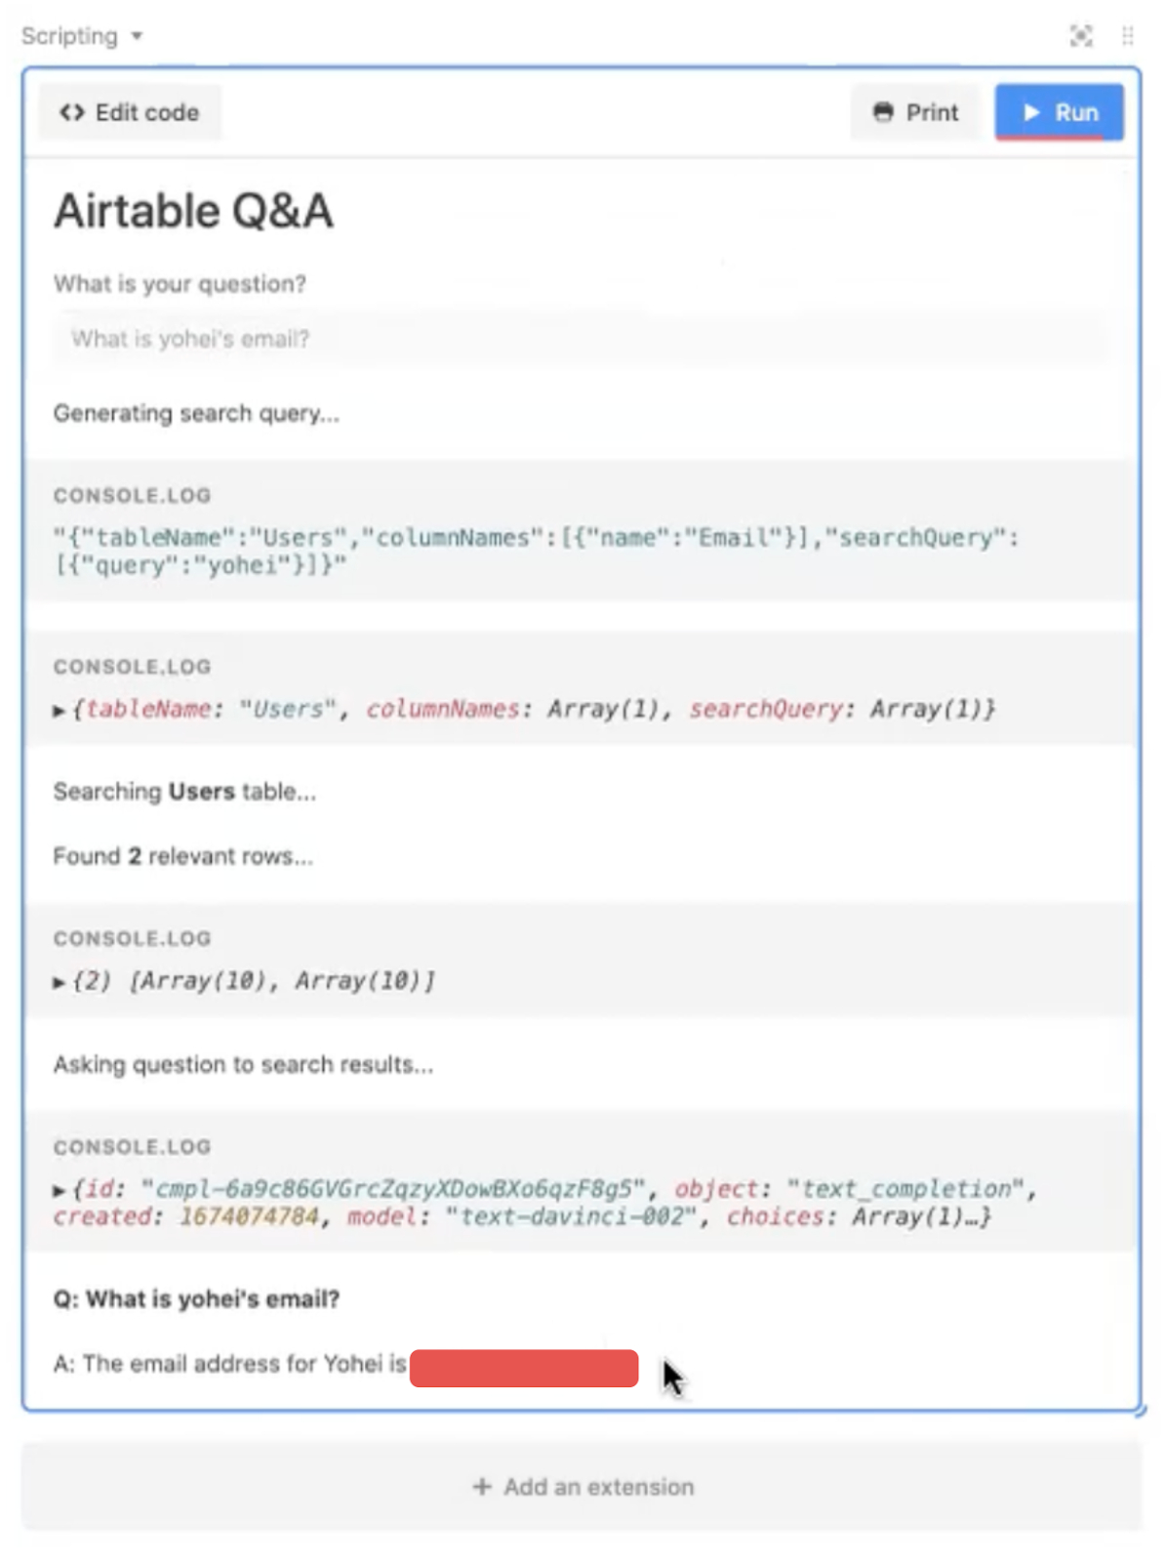1166x1562 pixels.
Task: Click the Scripting extension title
Action: point(69,36)
